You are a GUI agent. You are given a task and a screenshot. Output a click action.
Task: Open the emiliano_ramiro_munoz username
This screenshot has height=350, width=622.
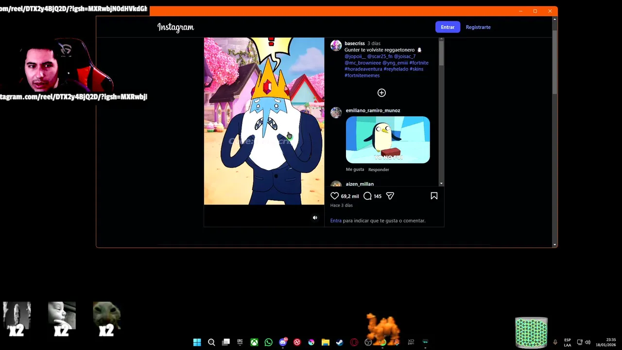(x=373, y=111)
